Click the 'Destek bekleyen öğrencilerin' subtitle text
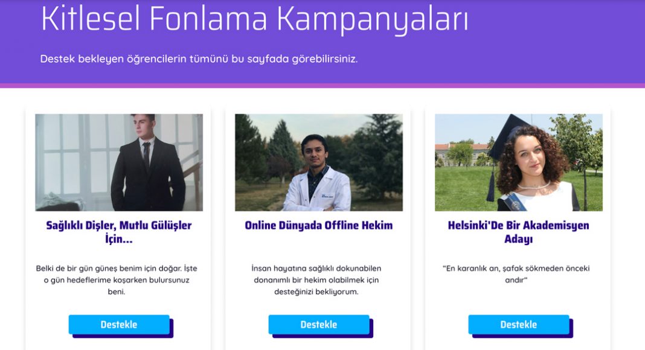The height and width of the screenshot is (350, 645). coord(199,59)
